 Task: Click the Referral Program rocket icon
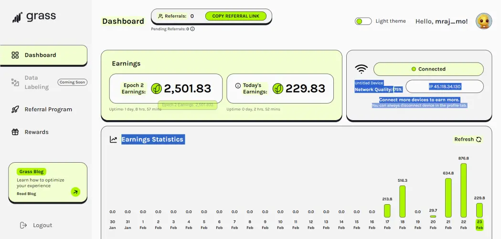point(15,109)
